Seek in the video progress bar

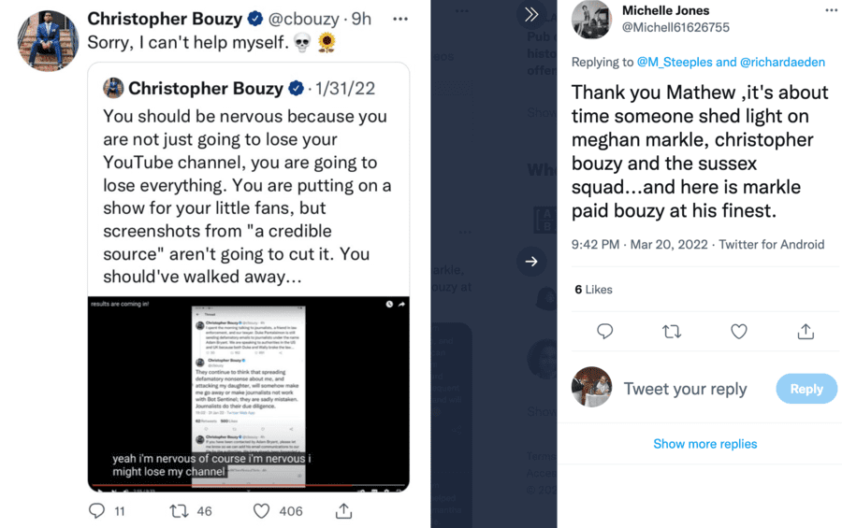coord(248,486)
